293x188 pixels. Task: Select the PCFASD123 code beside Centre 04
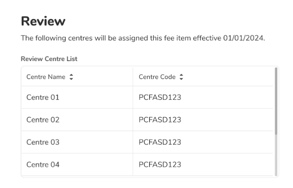click(160, 164)
